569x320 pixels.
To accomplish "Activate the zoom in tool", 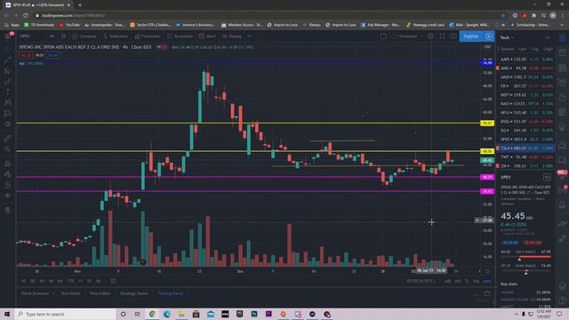I will coord(8,149).
